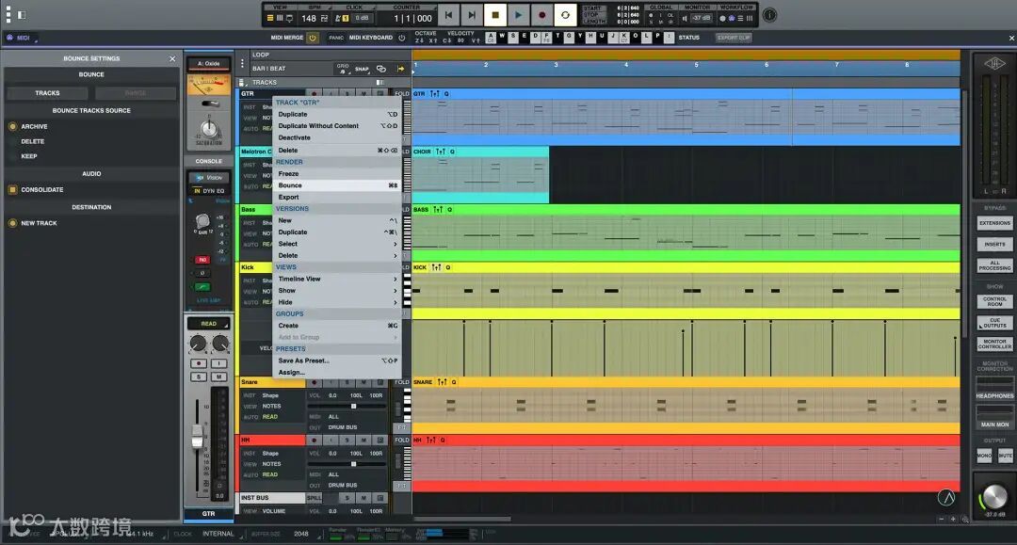Toggle the MIDI Merge power button
This screenshot has width=1017, height=545.
[313, 38]
